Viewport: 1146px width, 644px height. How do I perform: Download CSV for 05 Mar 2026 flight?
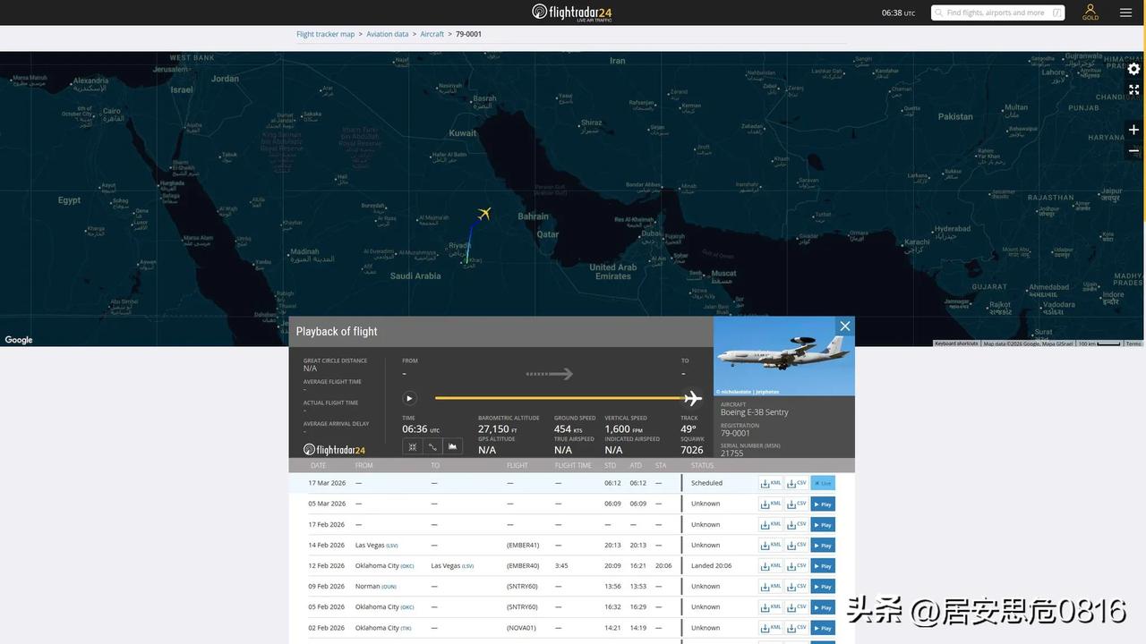[796, 504]
